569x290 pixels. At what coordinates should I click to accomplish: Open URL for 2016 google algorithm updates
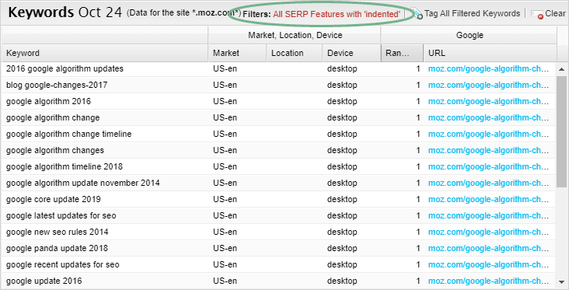[488, 69]
